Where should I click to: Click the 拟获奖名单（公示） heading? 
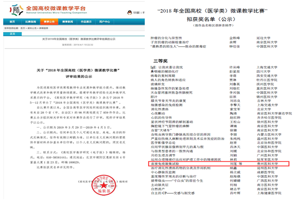coord(211,19)
